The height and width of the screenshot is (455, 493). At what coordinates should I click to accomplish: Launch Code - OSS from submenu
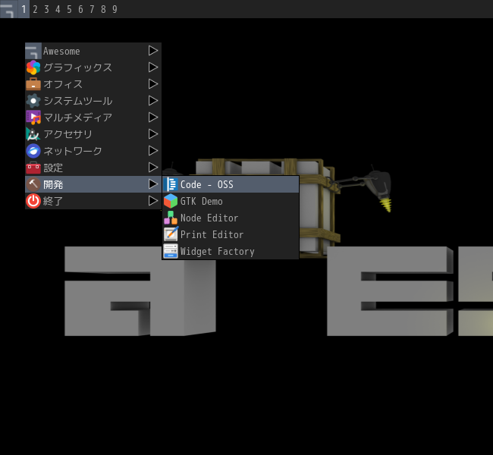pyautogui.click(x=231, y=184)
